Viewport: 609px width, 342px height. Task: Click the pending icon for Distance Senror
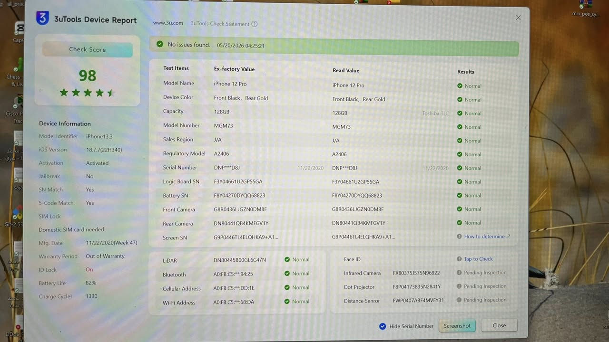tap(459, 300)
